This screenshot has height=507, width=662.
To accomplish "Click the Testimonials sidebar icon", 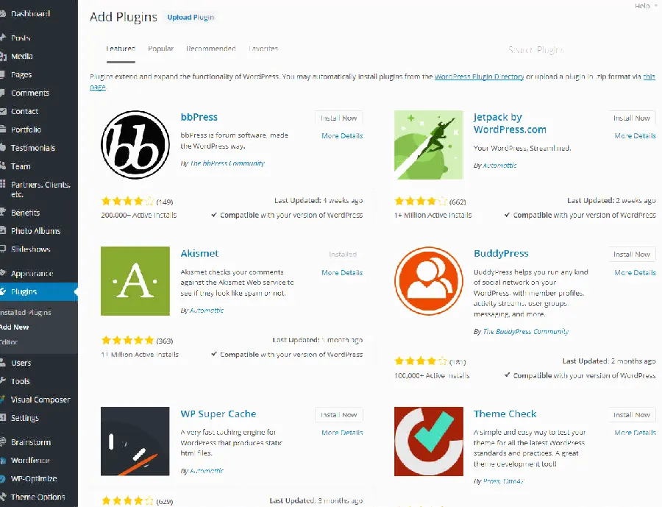I will [x=2, y=147].
